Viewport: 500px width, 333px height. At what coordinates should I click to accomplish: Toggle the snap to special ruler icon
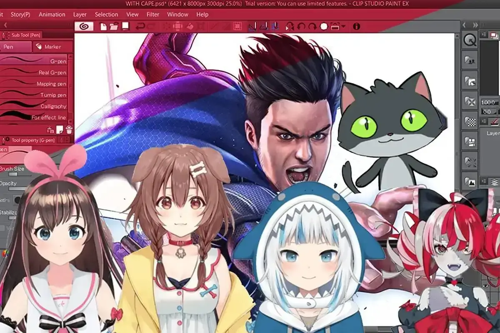point(264,27)
